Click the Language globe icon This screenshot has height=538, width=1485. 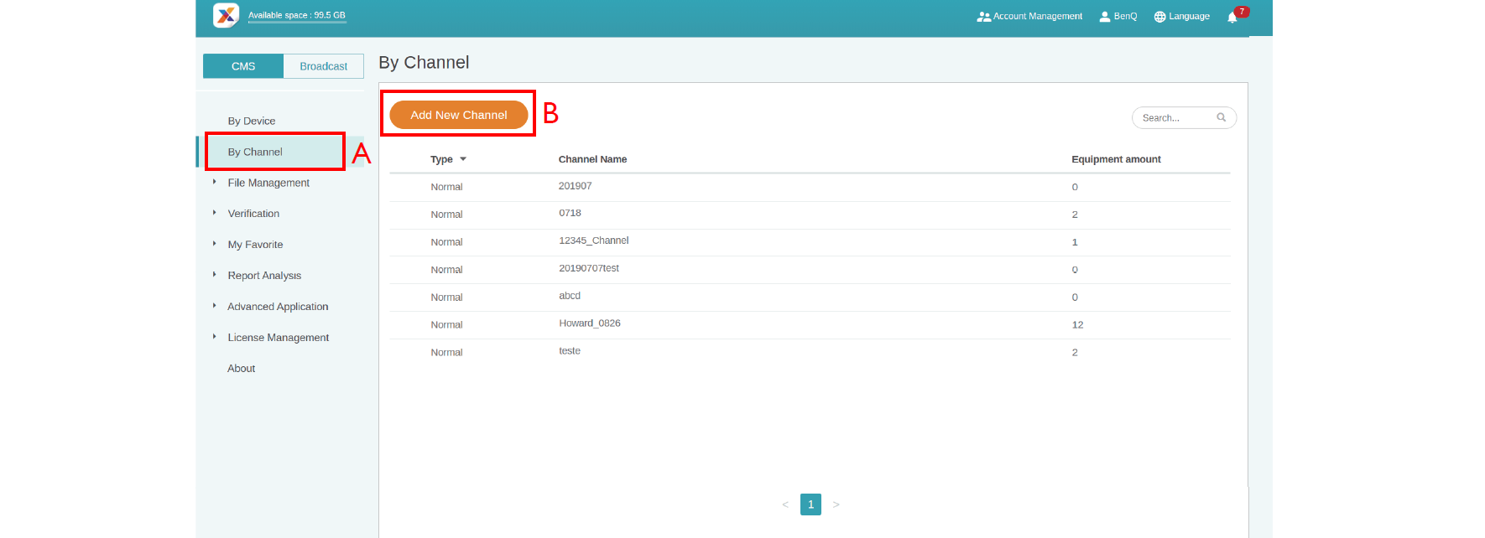pyautogui.click(x=1159, y=17)
